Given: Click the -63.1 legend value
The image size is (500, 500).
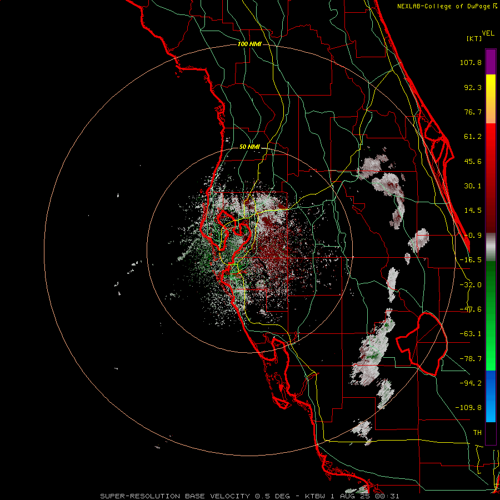Looking at the screenshot, I should (x=471, y=334).
